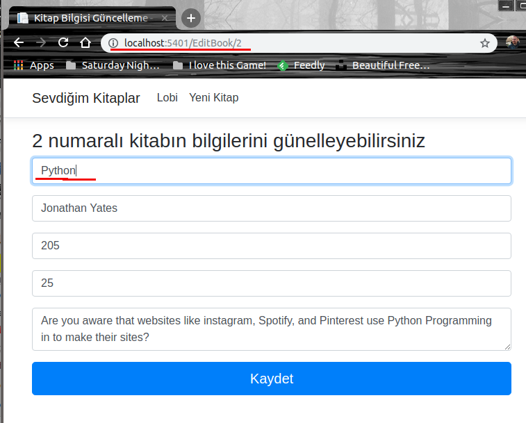
Task: Open the Feedly bookmark
Action: coord(301,65)
